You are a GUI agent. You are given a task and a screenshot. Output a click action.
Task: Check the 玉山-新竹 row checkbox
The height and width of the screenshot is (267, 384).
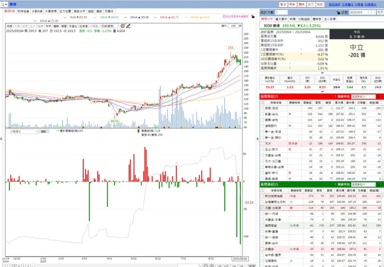point(262,149)
